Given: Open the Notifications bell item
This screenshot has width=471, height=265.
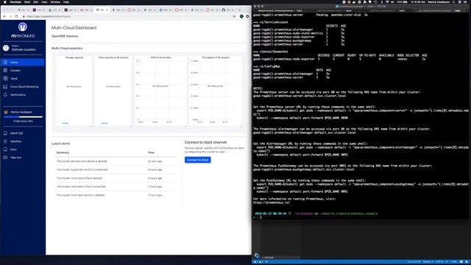Looking at the screenshot, I should click(x=22, y=95).
